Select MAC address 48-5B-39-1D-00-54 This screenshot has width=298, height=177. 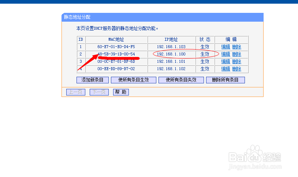click(116, 54)
